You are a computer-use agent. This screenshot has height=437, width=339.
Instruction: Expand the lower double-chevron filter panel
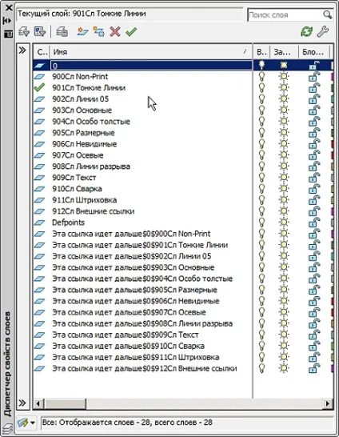[x=22, y=403]
